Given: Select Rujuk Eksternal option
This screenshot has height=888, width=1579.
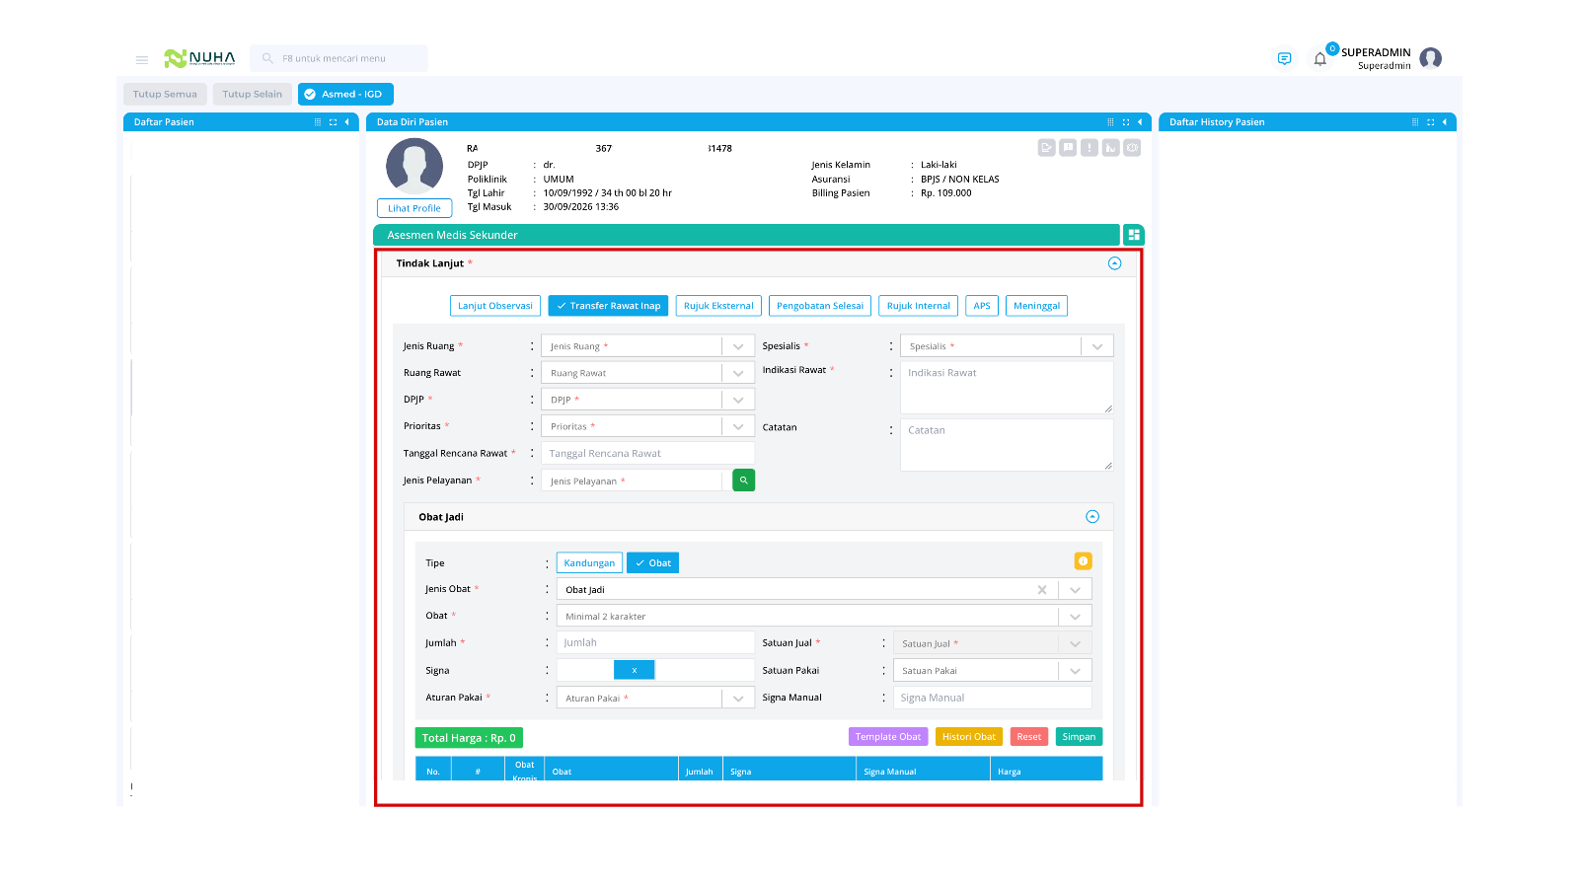Looking at the screenshot, I should (x=718, y=306).
